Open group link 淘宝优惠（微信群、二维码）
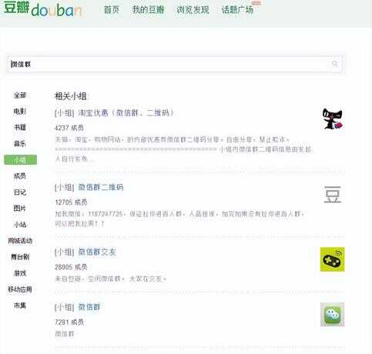 click(x=126, y=112)
